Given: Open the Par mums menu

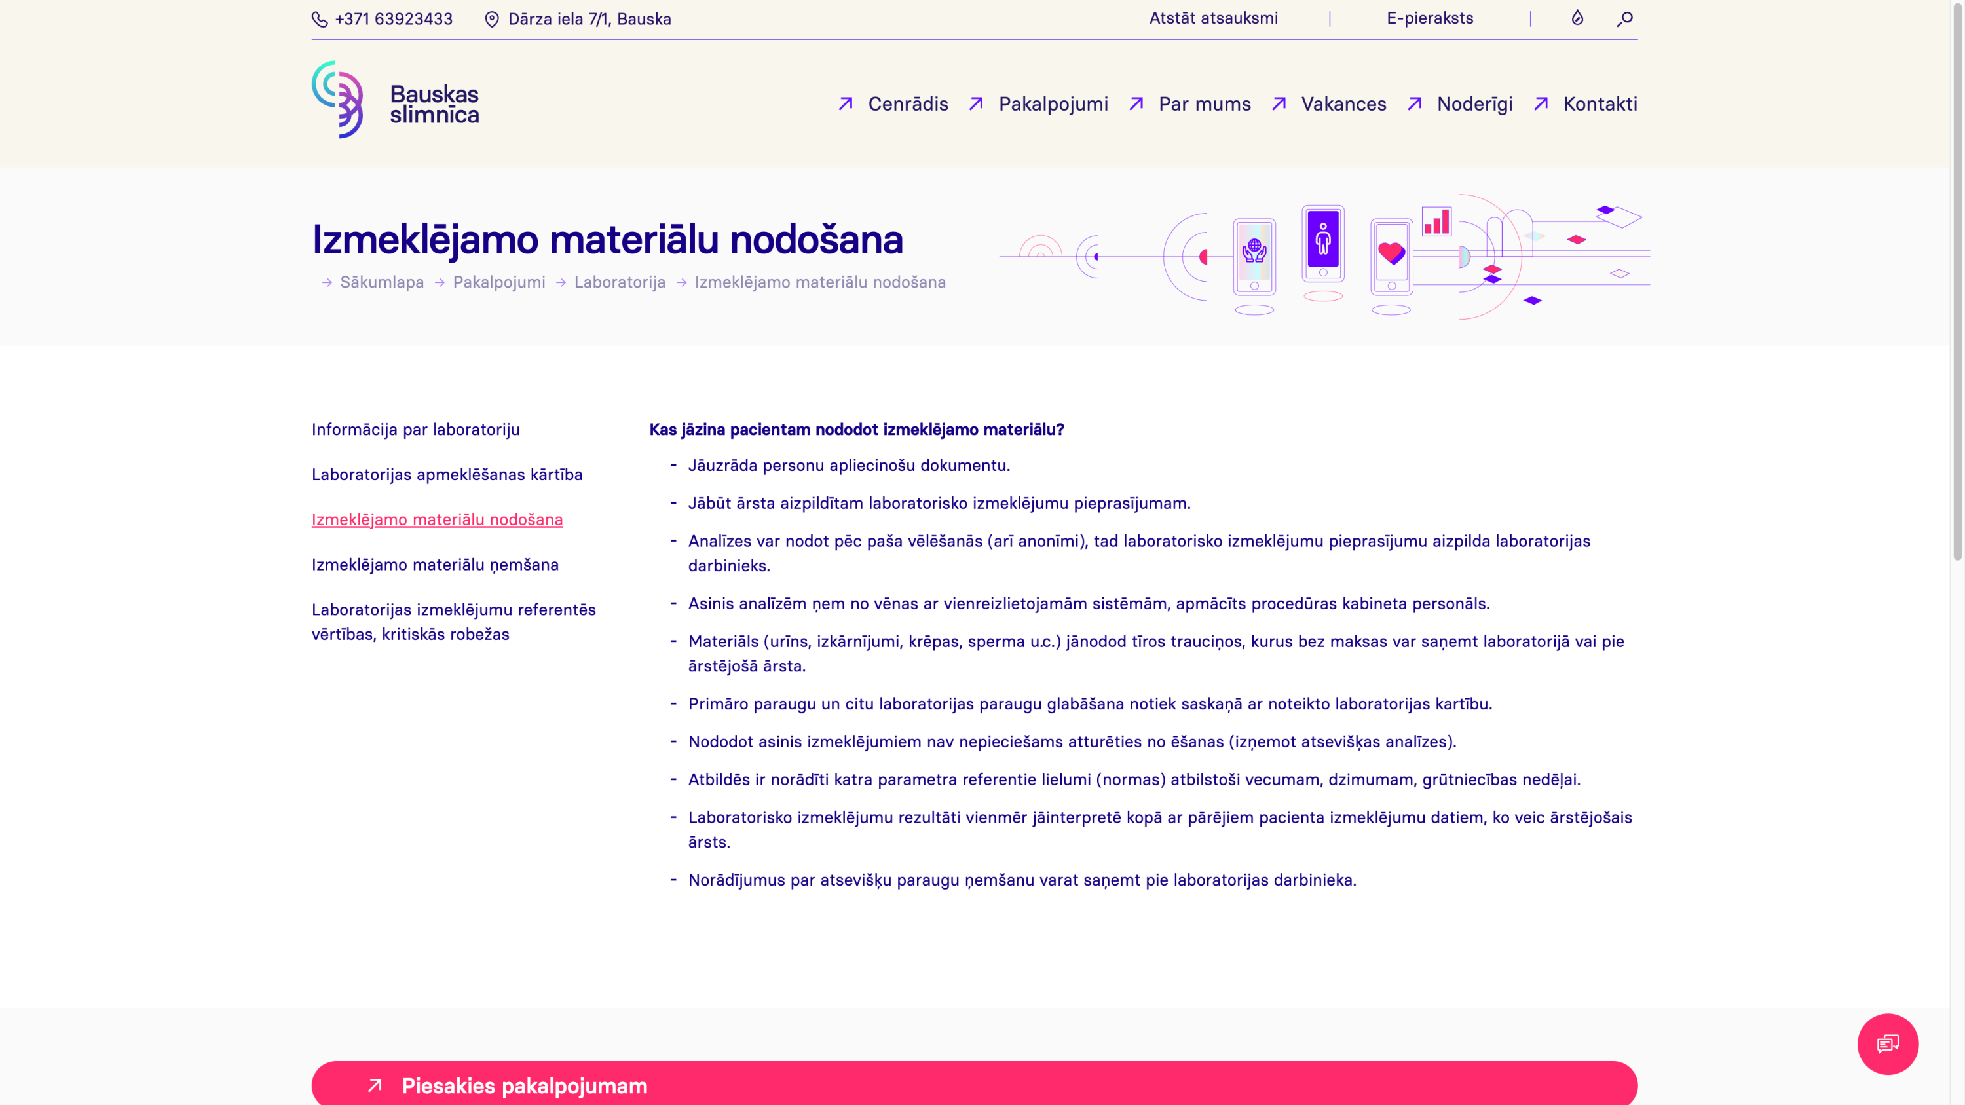Looking at the screenshot, I should coord(1205,103).
